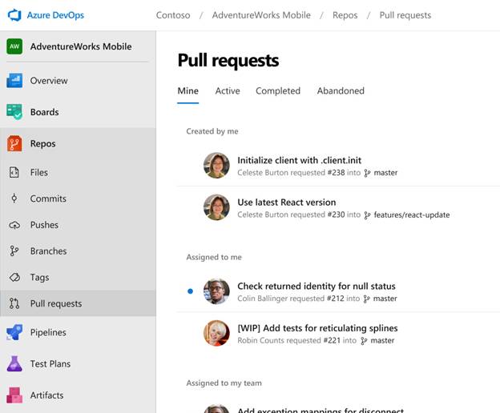Image resolution: width=500 pixels, height=413 pixels.
Task: Open 'Initialize client with .client.init' pull request
Action: coord(299,160)
